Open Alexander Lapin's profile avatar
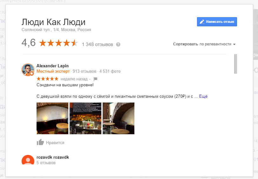 (x=28, y=70)
